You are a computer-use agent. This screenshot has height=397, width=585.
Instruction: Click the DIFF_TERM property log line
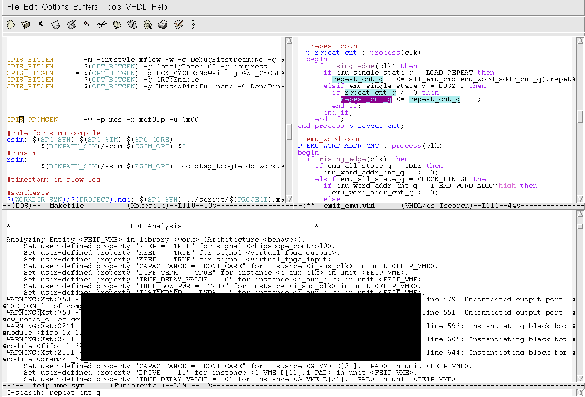point(216,273)
